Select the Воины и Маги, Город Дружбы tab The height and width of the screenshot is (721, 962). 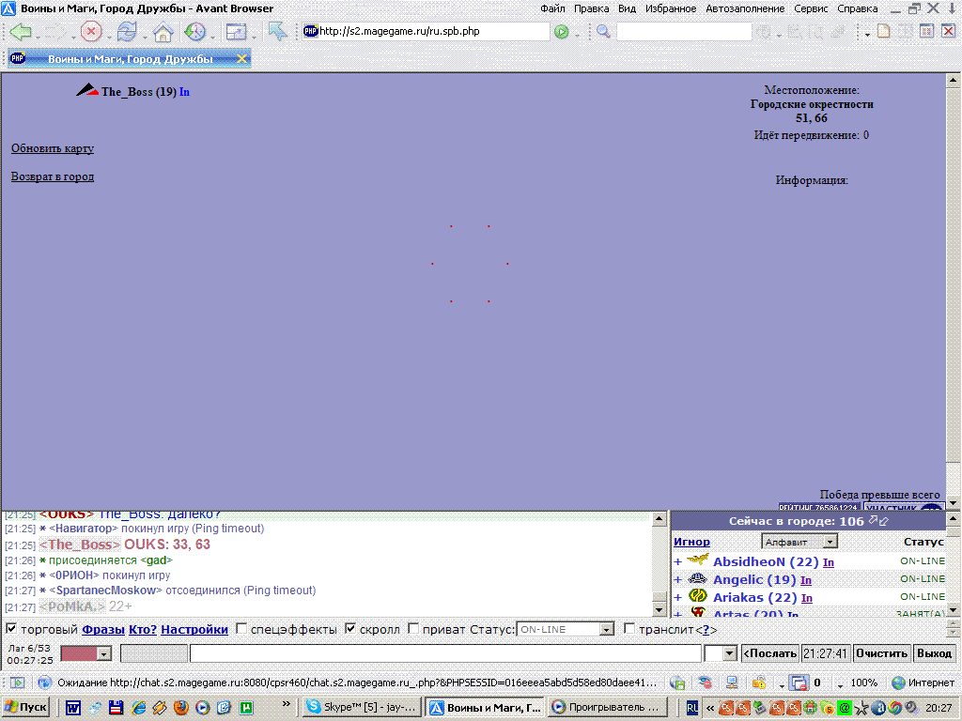tap(129, 59)
